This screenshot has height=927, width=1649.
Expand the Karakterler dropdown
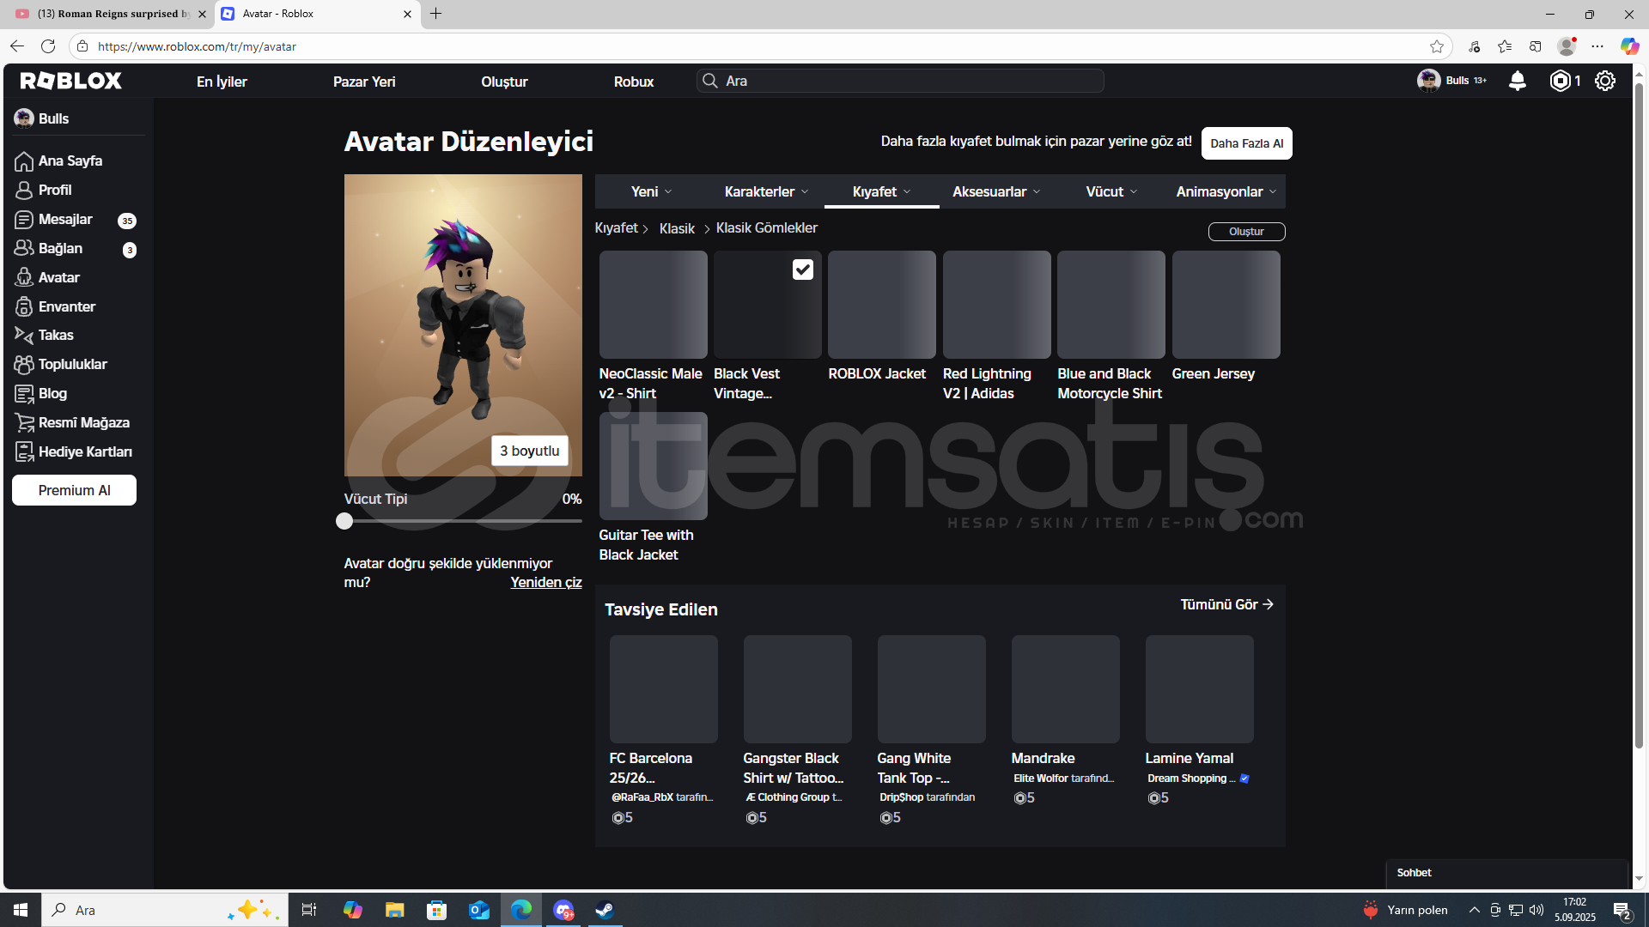point(766,191)
